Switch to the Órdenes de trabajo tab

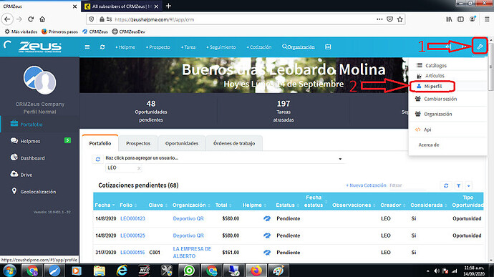click(x=234, y=143)
